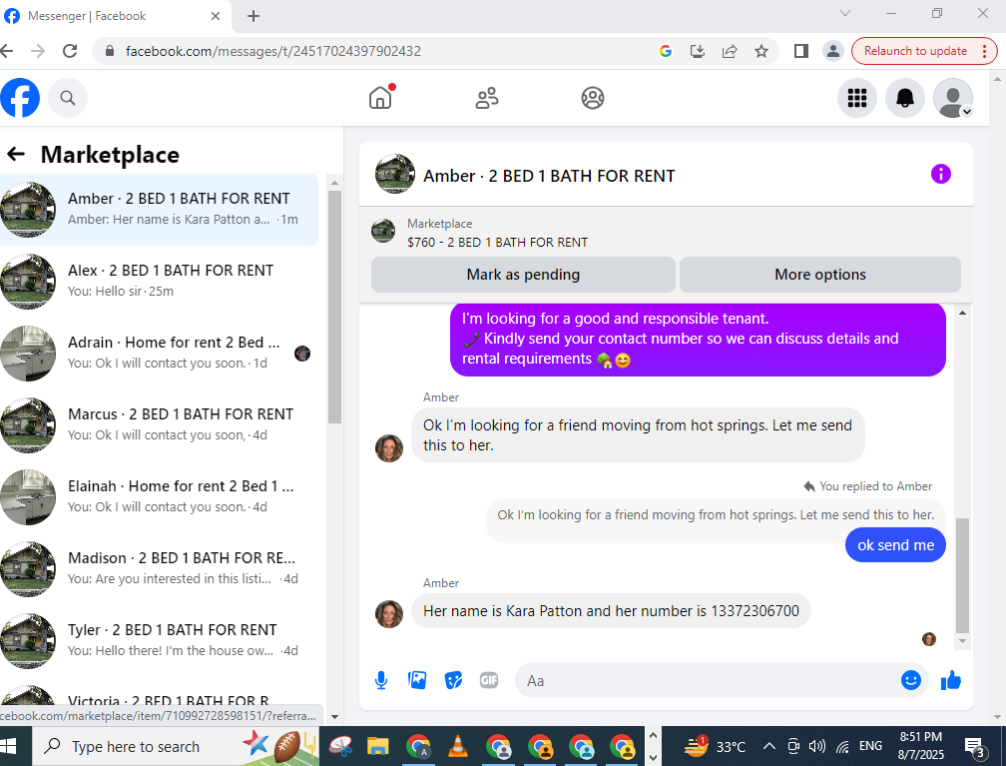
Task: Open the Friends icon in top navigation
Action: pos(487,98)
